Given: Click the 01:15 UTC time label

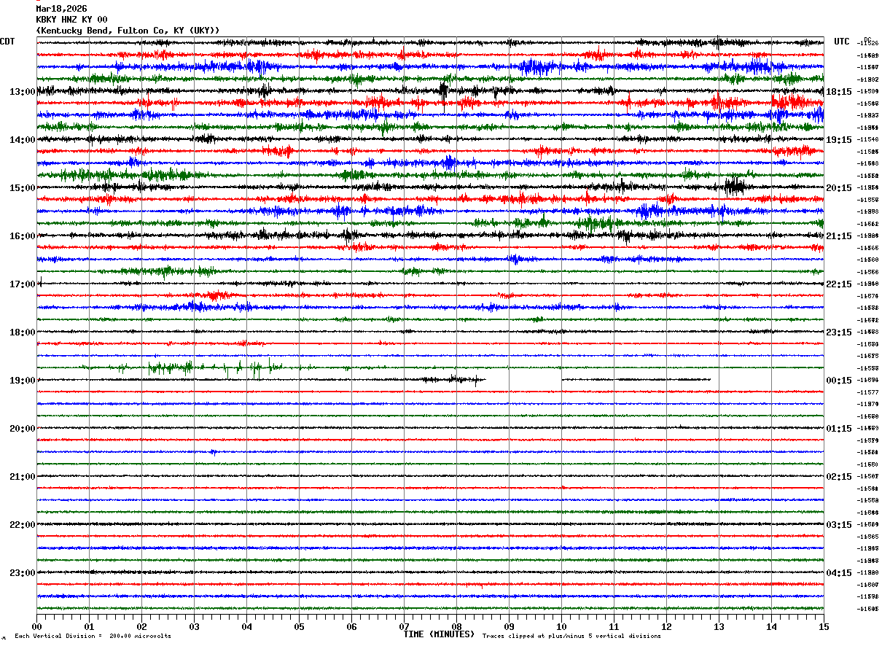Looking at the screenshot, I should click(x=838, y=428).
